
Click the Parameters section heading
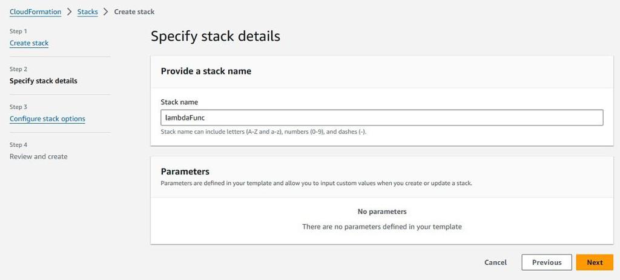point(185,172)
